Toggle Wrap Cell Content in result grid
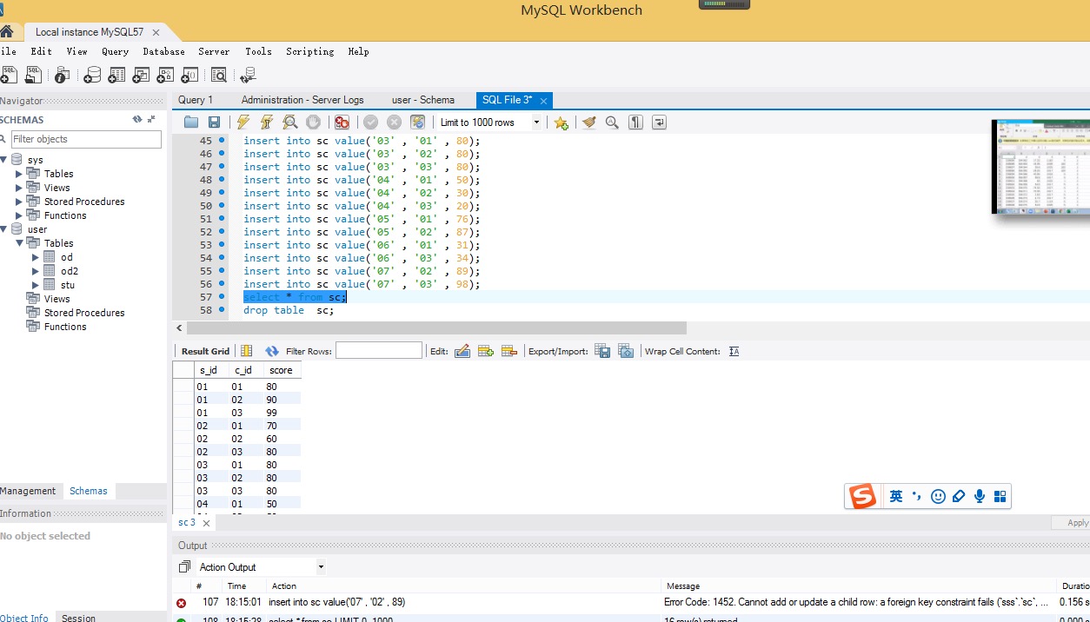Image resolution: width=1090 pixels, height=622 pixels. (x=734, y=351)
